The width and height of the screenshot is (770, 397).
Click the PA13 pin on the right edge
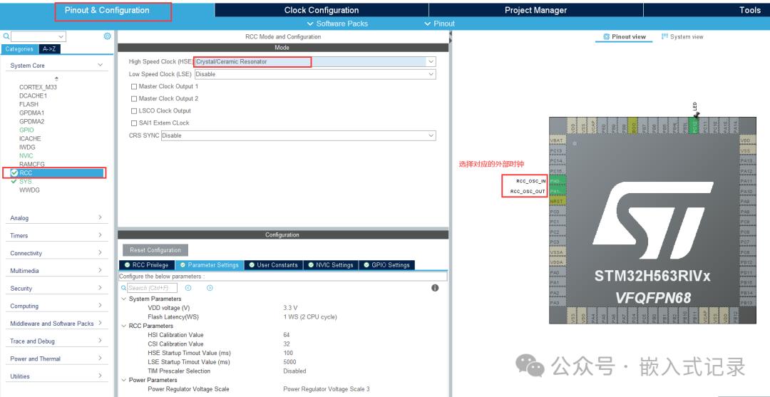tap(747, 161)
